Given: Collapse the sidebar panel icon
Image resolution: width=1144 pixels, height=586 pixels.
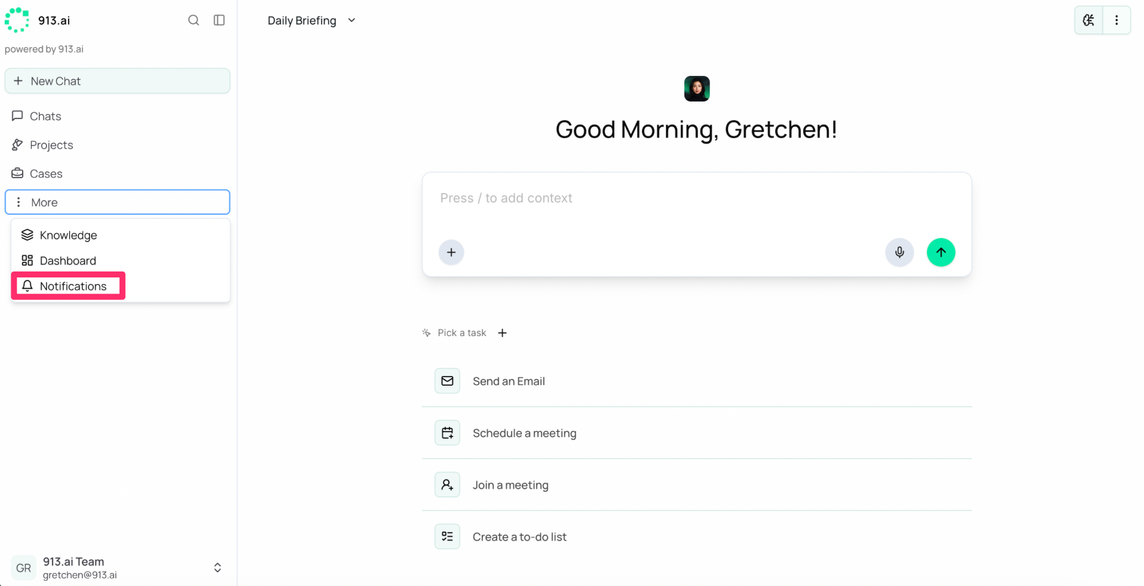Looking at the screenshot, I should click(x=219, y=20).
